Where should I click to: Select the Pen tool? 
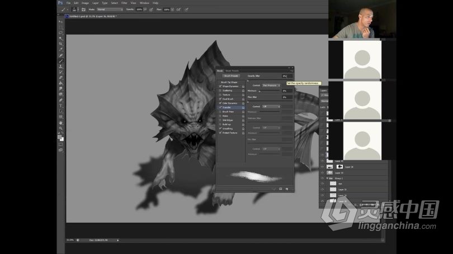click(x=60, y=100)
